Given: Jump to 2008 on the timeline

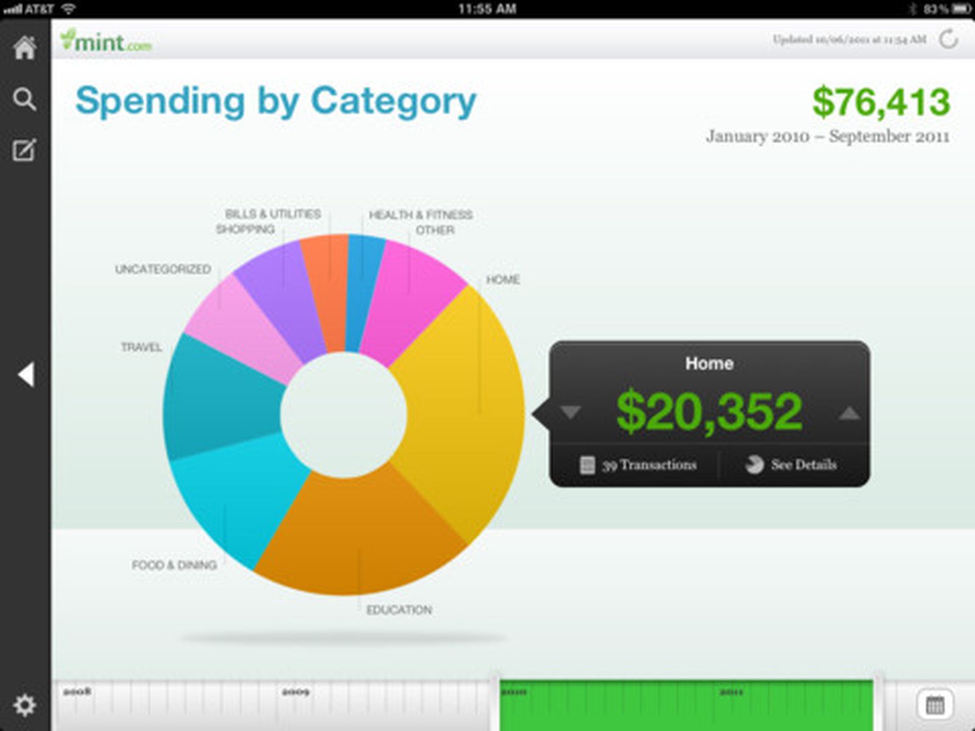Looking at the screenshot, I should pos(77,693).
